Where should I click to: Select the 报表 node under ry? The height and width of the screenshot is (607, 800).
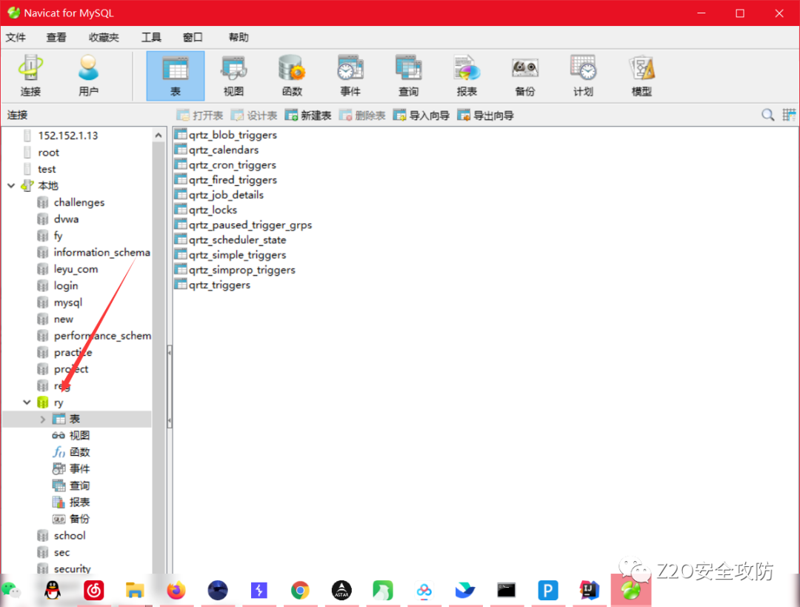79,502
